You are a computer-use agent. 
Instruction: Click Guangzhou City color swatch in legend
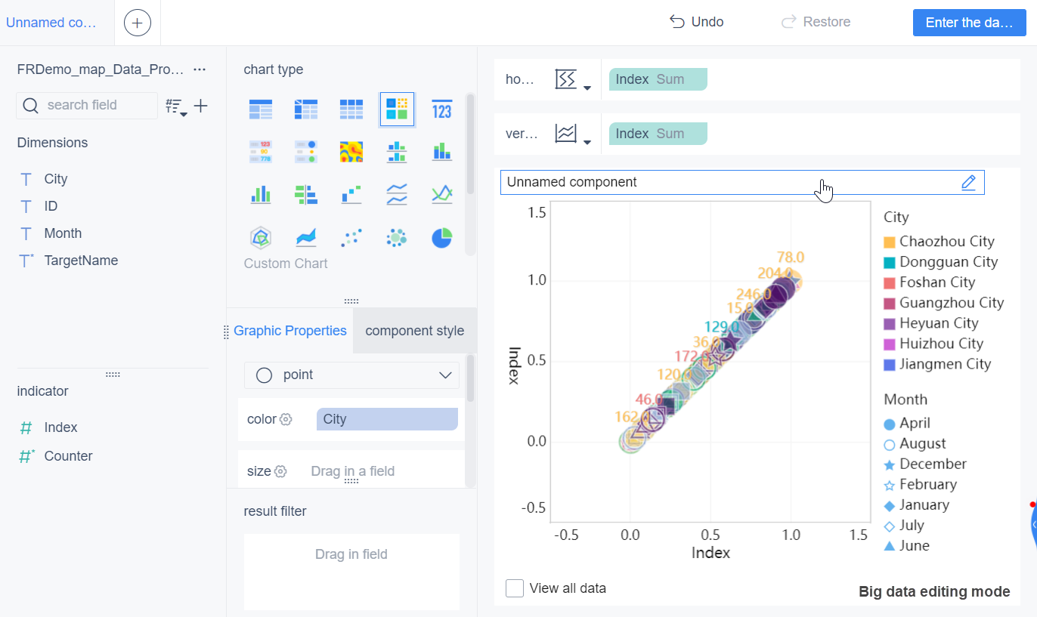[x=890, y=304]
